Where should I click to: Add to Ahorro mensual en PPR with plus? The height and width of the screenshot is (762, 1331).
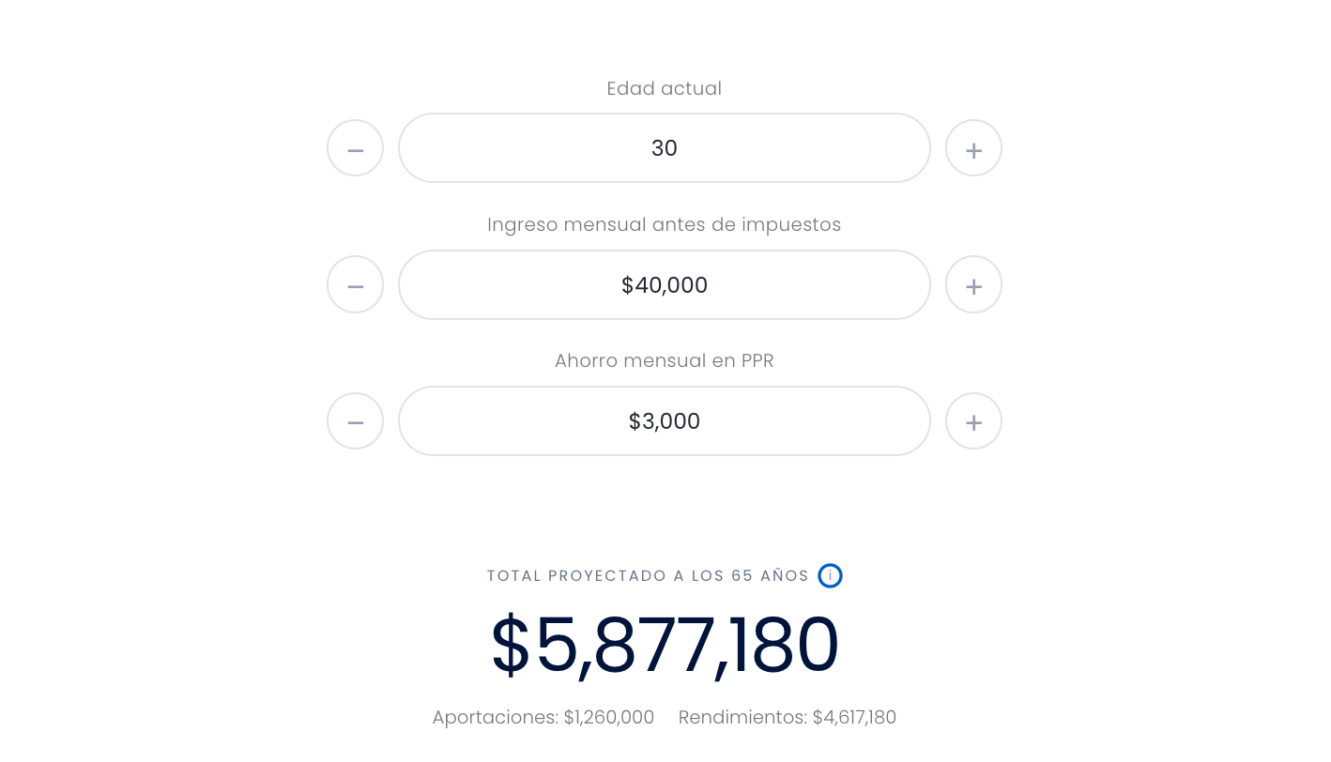[973, 421]
